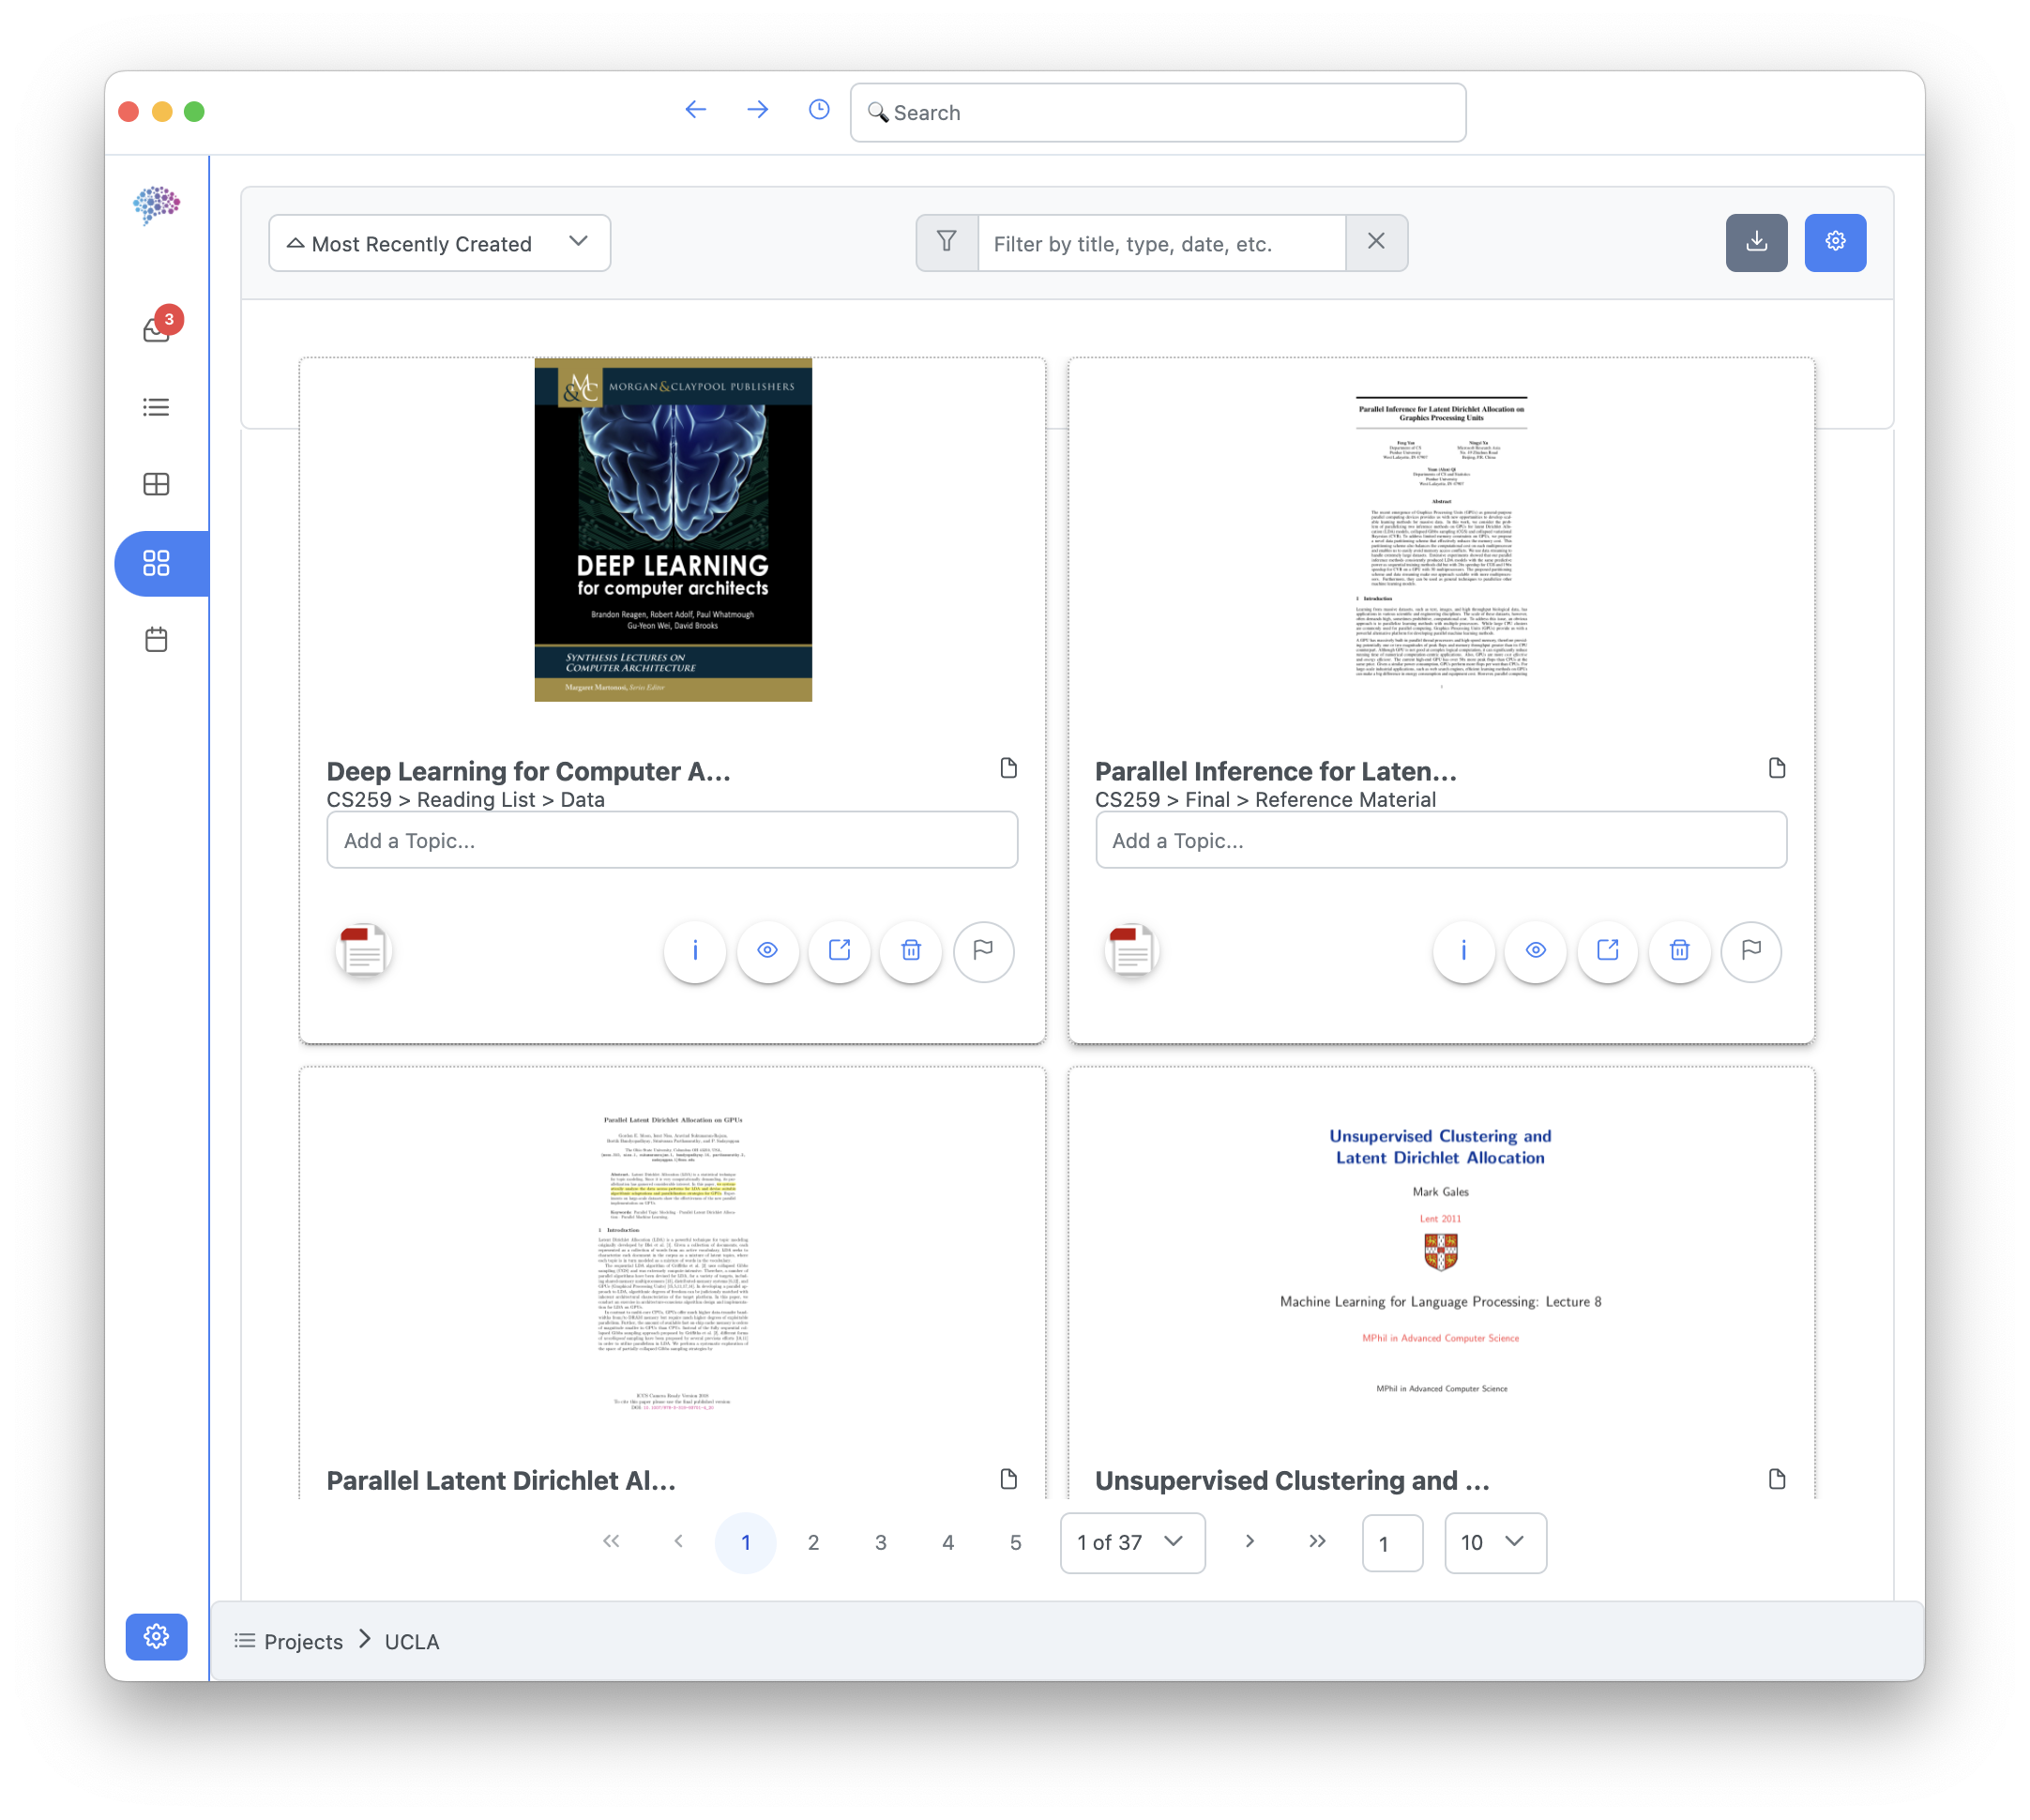Click the download button in toolbar
Image resolution: width=2030 pixels, height=1820 pixels.
coord(1755,242)
